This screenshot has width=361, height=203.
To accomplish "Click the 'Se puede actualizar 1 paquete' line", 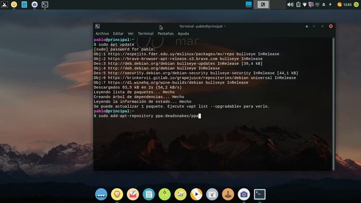I will click(182, 107).
